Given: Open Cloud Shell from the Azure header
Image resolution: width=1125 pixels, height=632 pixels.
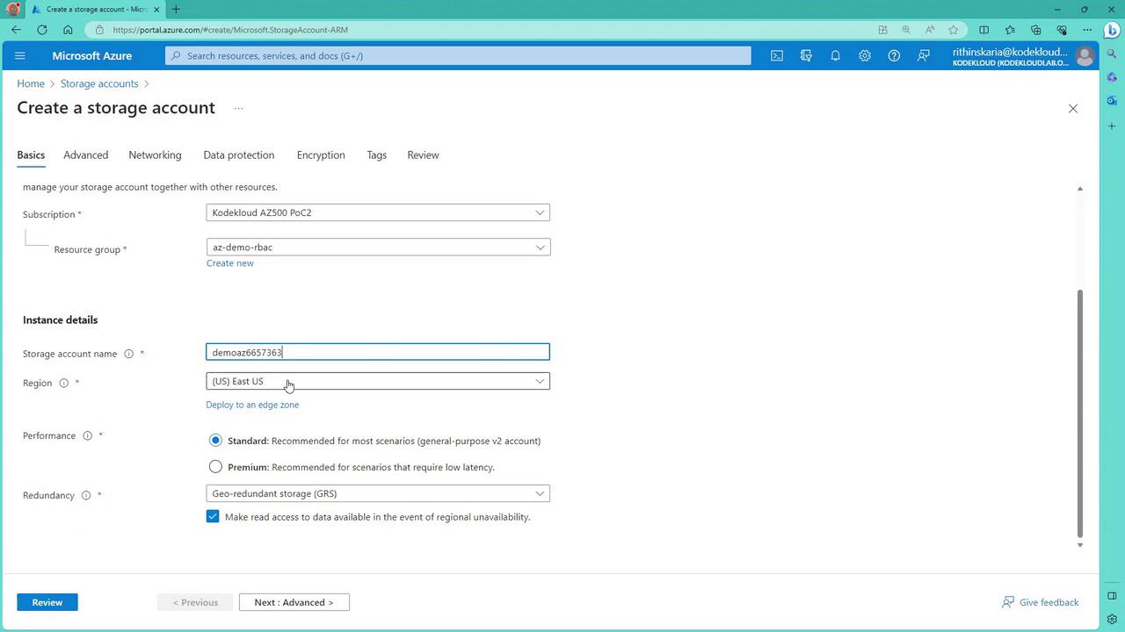Looking at the screenshot, I should point(777,55).
